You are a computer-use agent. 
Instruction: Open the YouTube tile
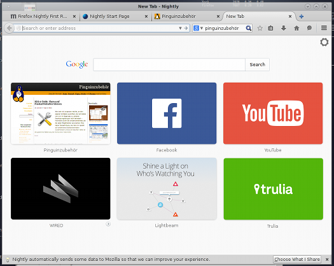coord(273,113)
